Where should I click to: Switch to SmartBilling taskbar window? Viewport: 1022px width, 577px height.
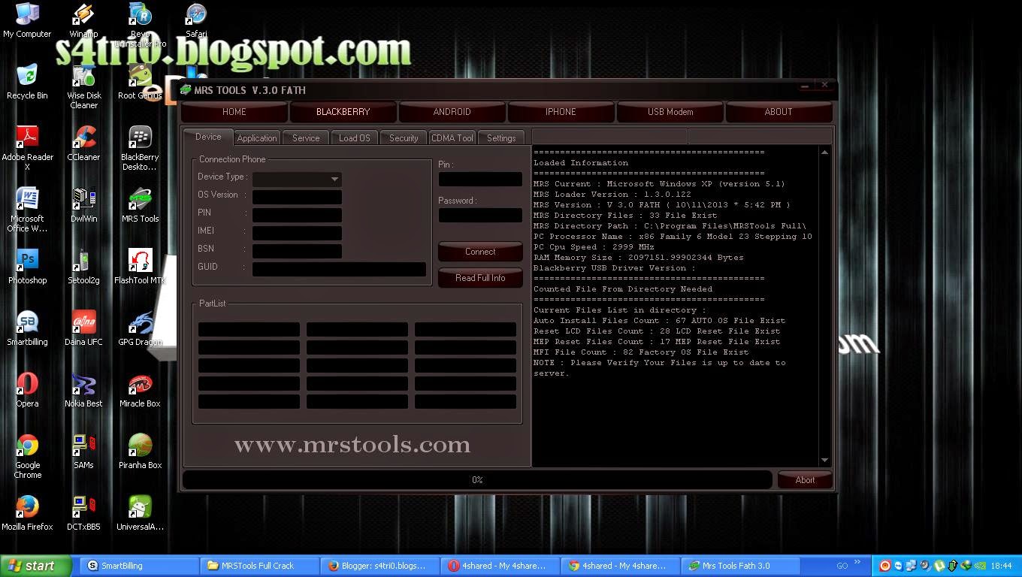tap(140, 566)
